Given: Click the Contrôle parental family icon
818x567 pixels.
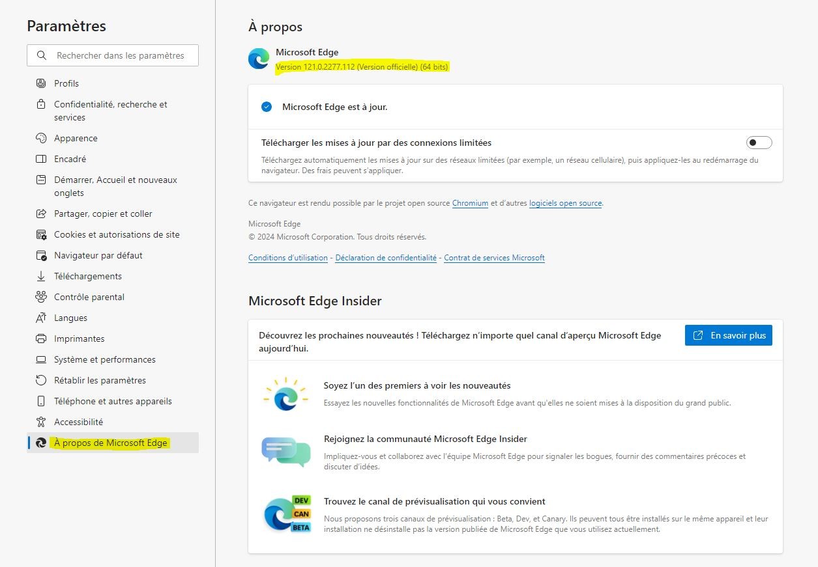Looking at the screenshot, I should point(41,297).
